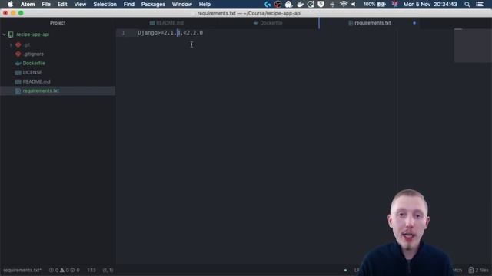Open the Atom application menu
The height and width of the screenshot is (276, 492).
pos(28,4)
